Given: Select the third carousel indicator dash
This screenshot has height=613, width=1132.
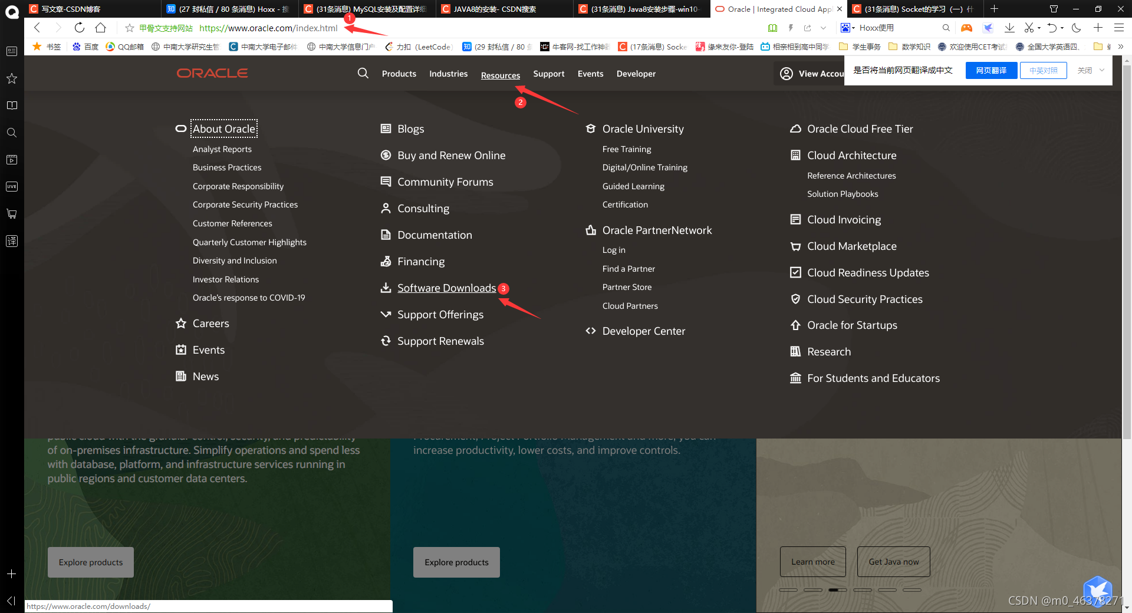Looking at the screenshot, I should pyautogui.click(x=837, y=590).
